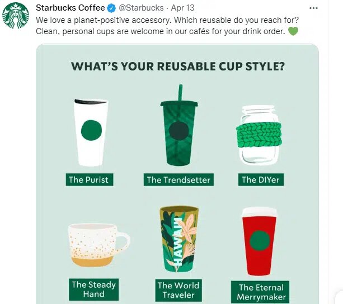Click the DIYer mason jar image
The height and width of the screenshot is (304, 343).
click(x=259, y=134)
